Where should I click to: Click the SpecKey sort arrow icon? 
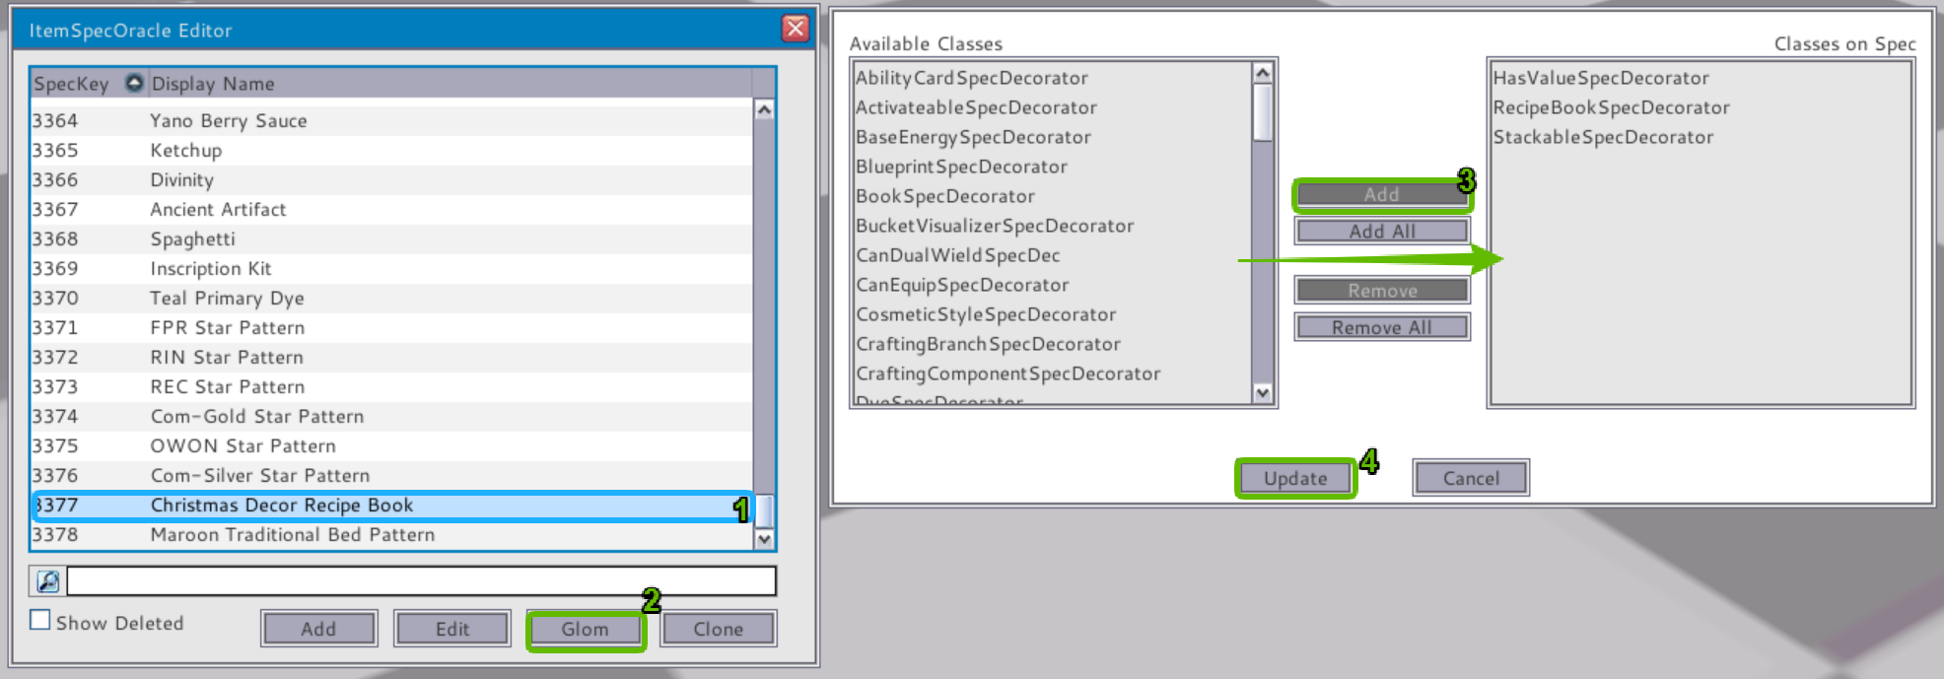(134, 83)
